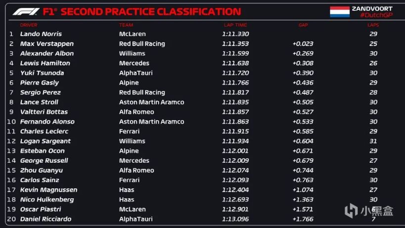Click the watermark logo in the corner
Image resolution: width=405 pixels, height=228 pixels.
coord(369,211)
